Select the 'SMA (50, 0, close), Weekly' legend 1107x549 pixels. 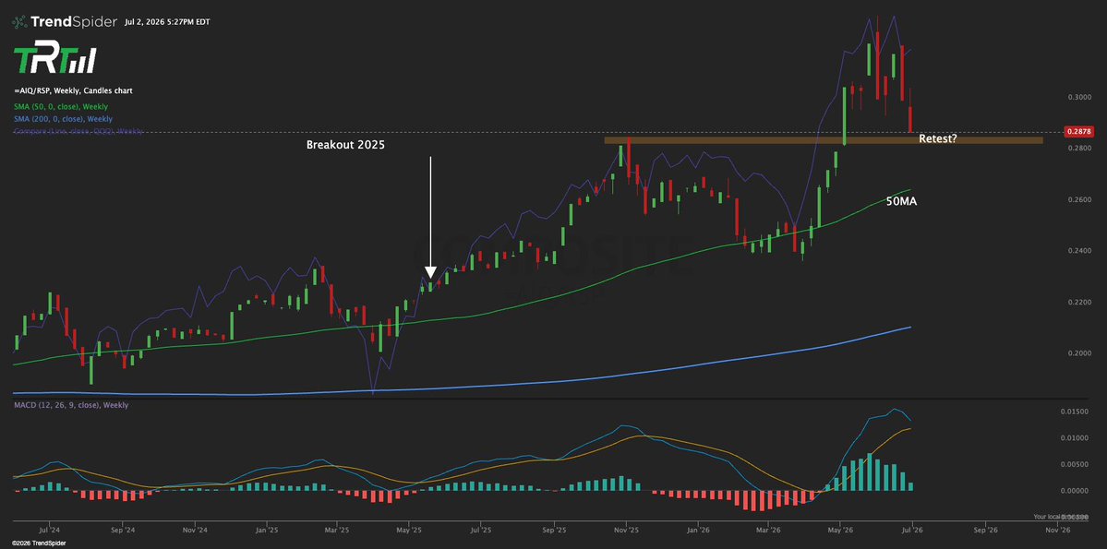(x=61, y=106)
